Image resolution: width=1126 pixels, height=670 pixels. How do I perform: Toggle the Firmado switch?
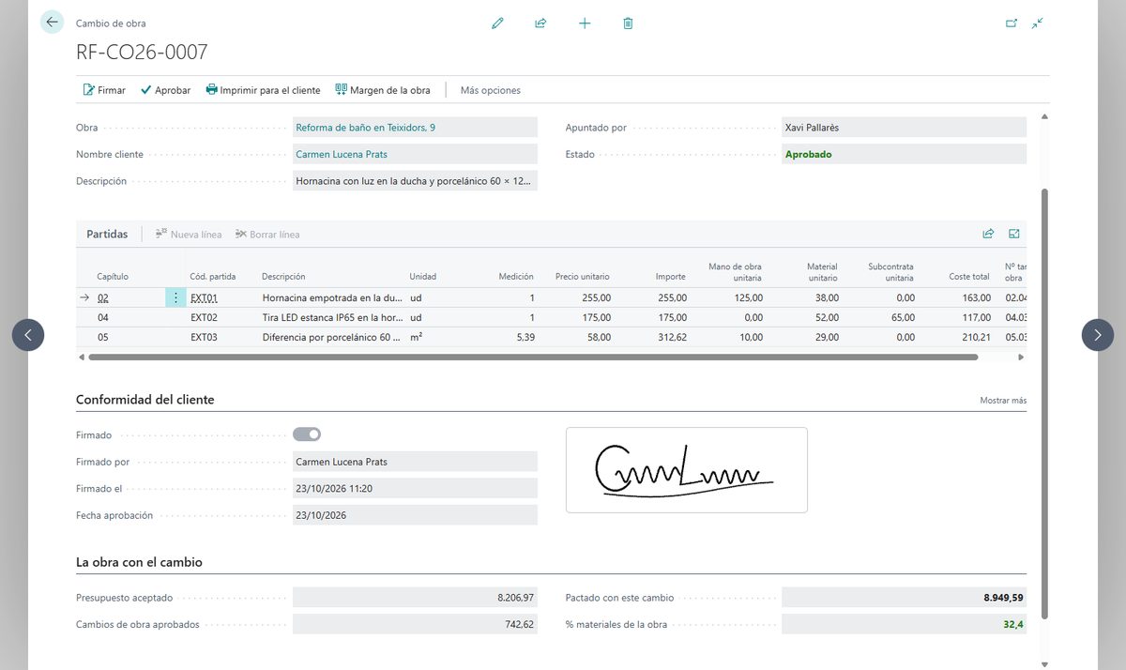tap(307, 434)
